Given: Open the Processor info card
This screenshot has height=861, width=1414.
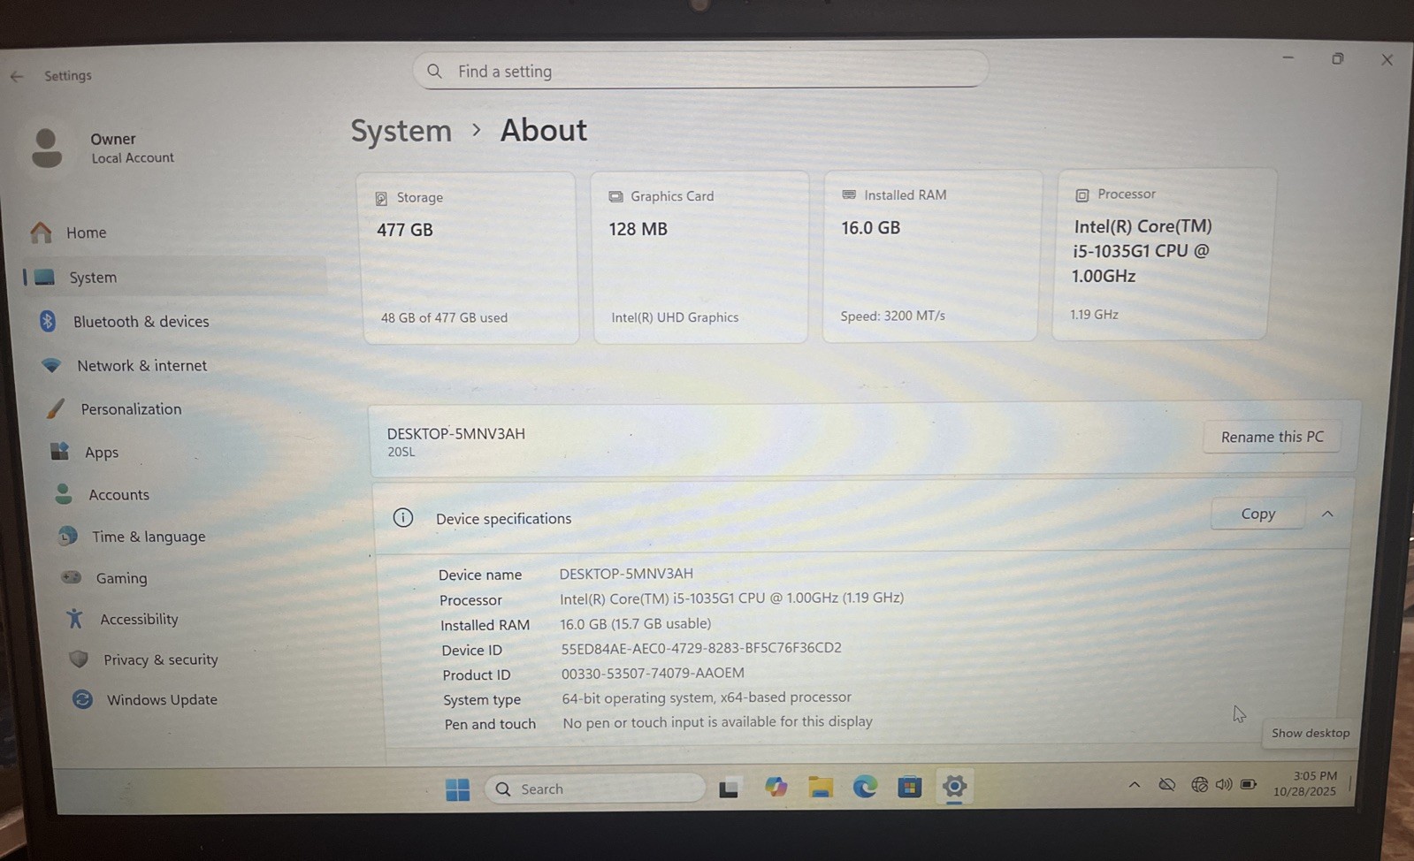Looking at the screenshot, I should pos(1164,254).
